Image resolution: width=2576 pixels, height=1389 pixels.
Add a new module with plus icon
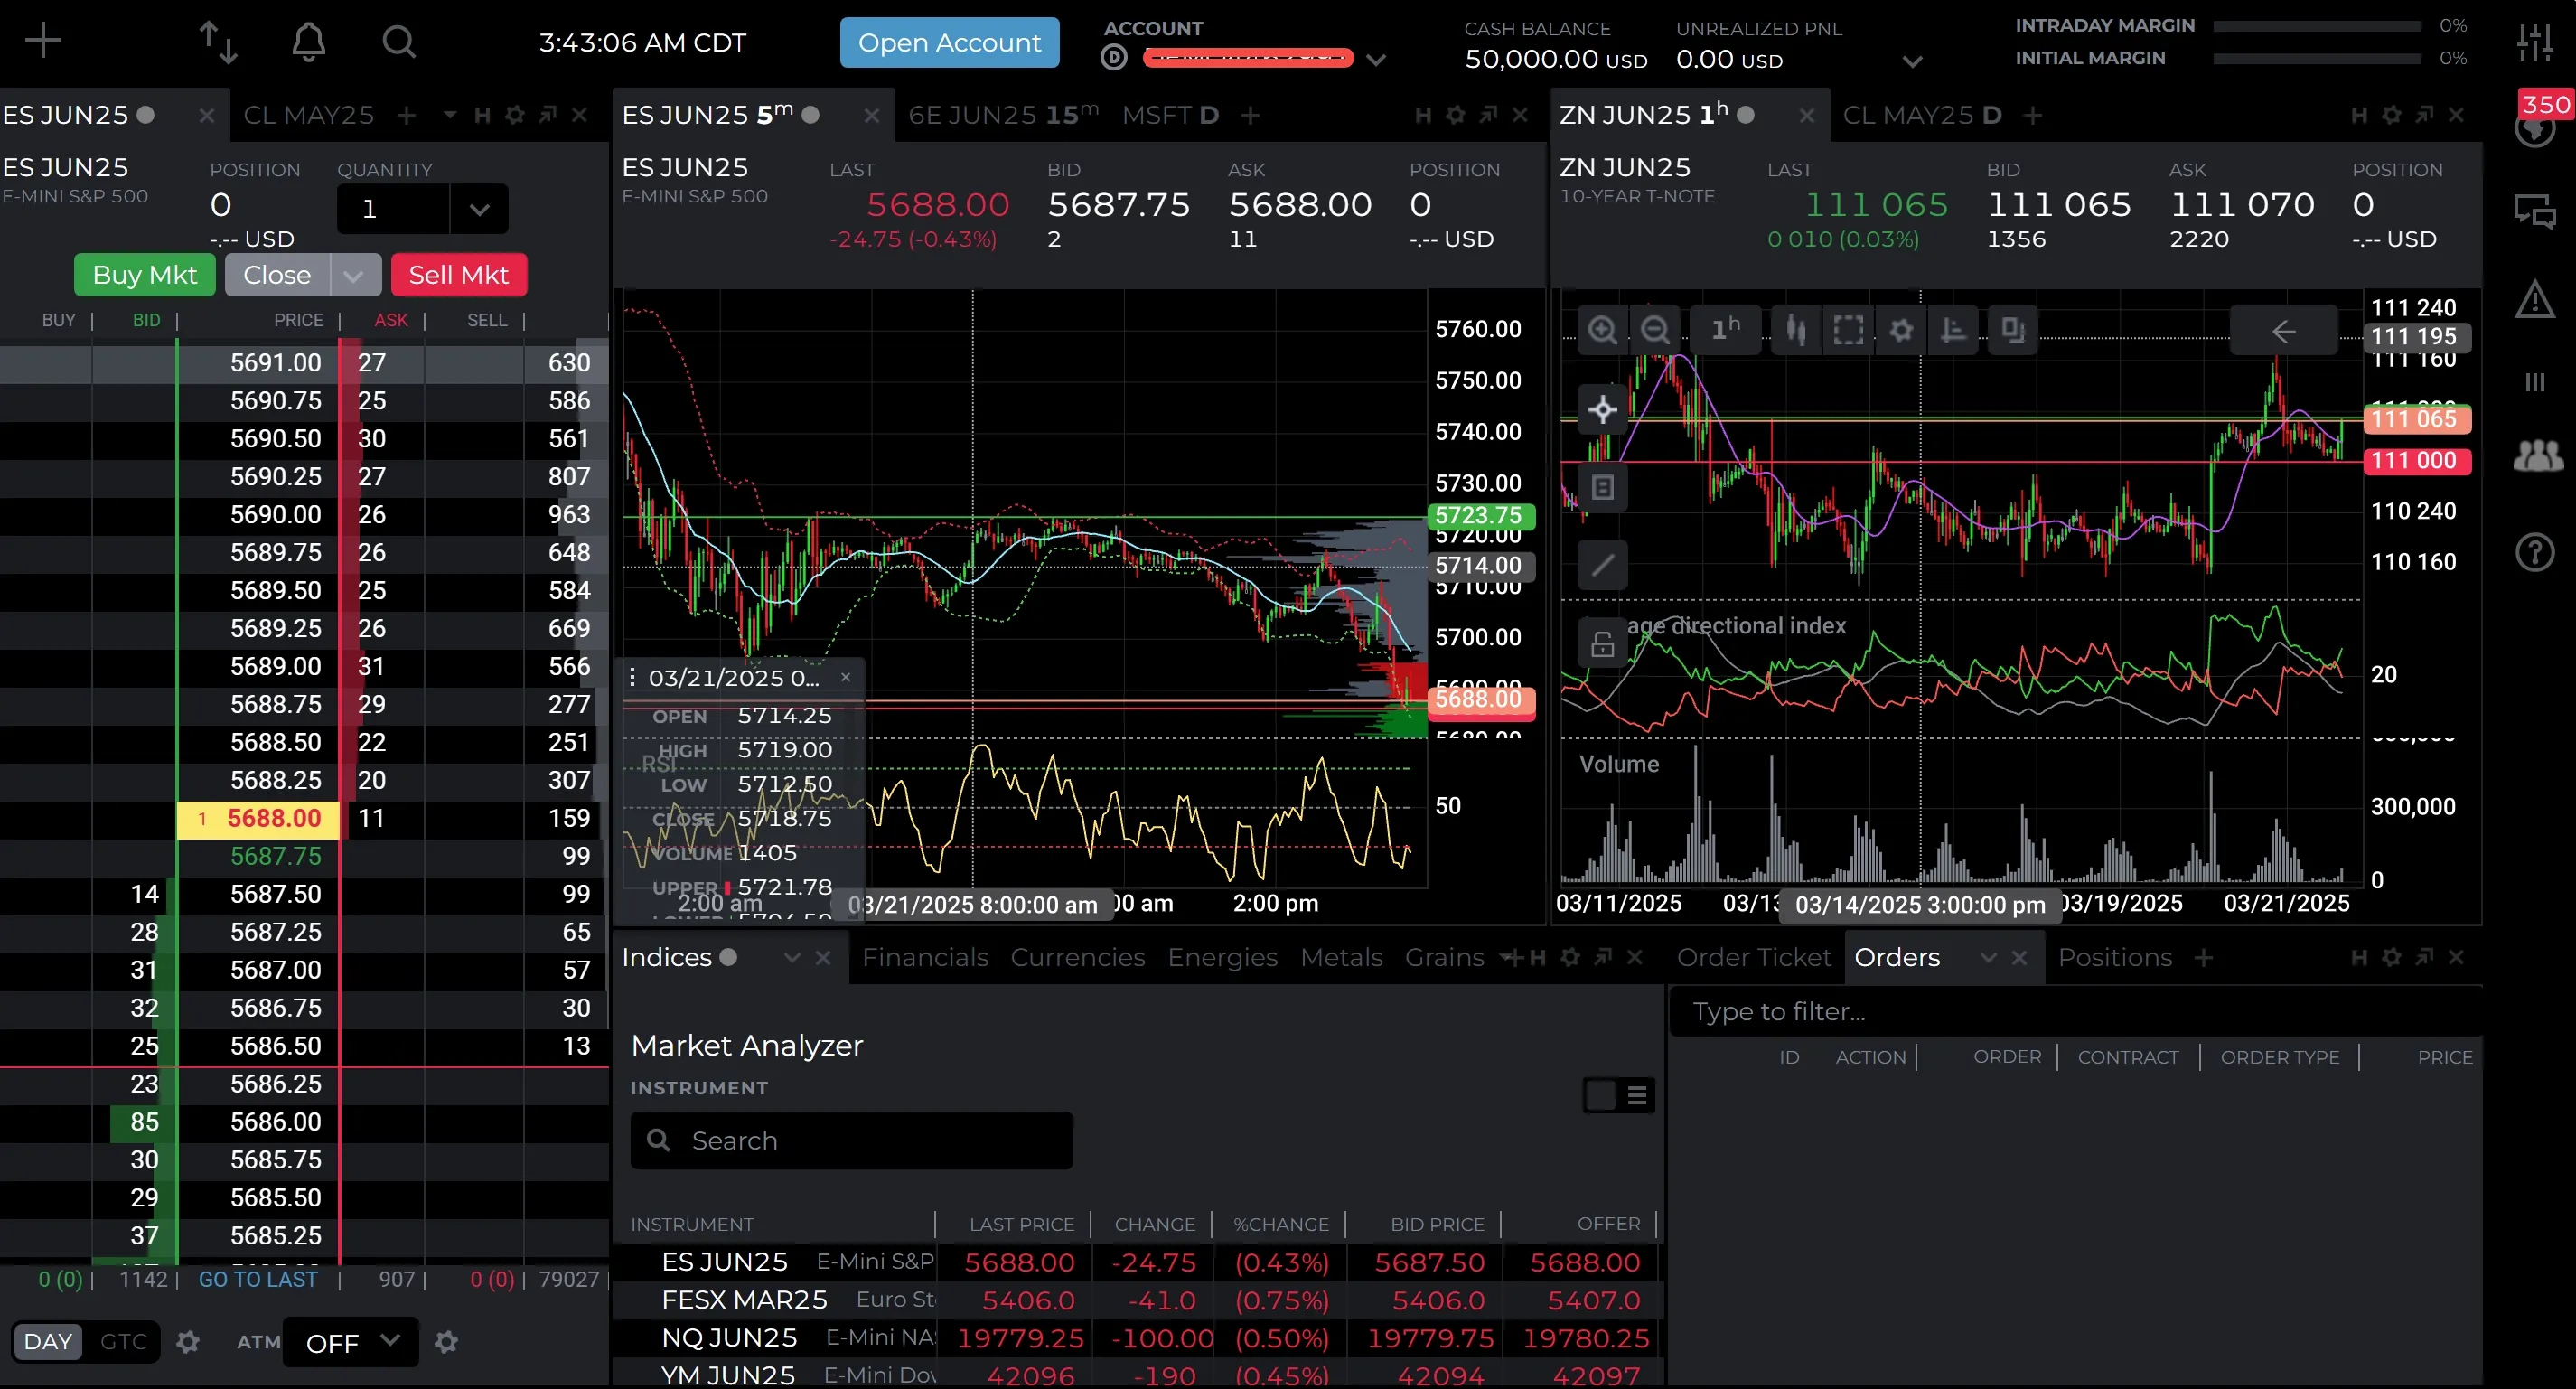coord(43,41)
